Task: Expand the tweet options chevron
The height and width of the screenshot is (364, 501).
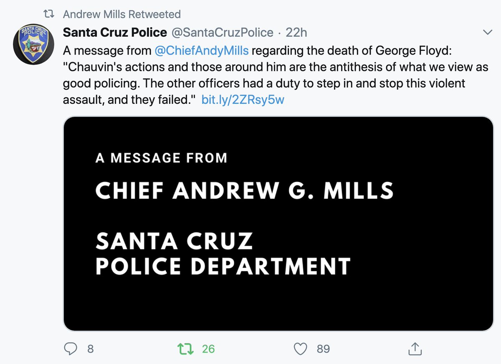Action: pyautogui.click(x=487, y=33)
